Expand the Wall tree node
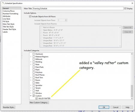The width and height of the screenshot is (135, 112). coord(31,91)
